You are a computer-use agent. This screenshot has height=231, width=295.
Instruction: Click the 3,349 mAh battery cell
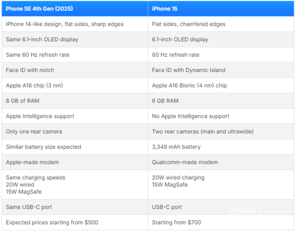click(x=221, y=147)
